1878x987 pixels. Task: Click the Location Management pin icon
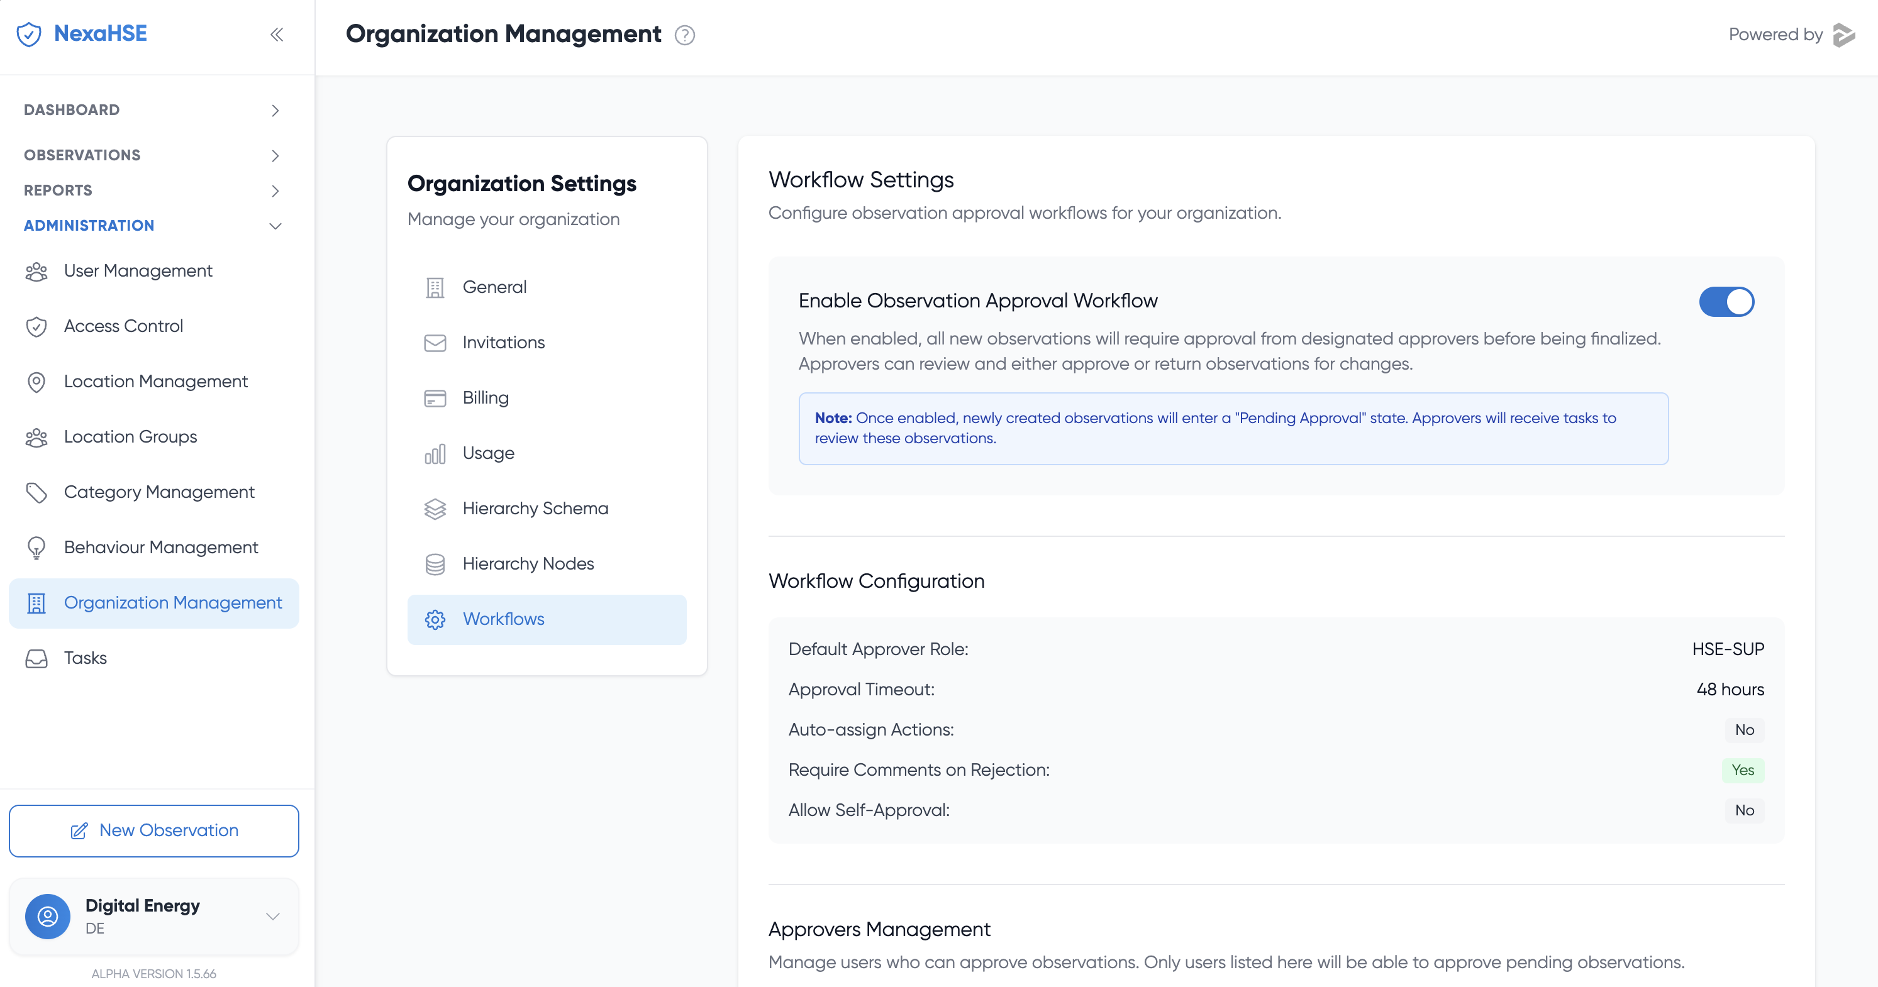(x=36, y=382)
